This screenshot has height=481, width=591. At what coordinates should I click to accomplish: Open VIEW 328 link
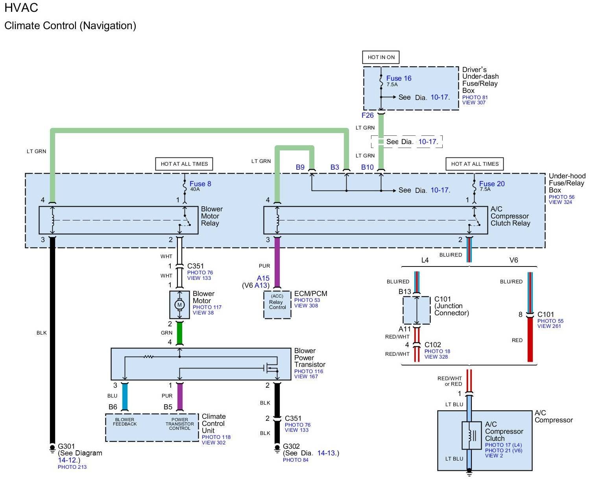click(x=436, y=357)
